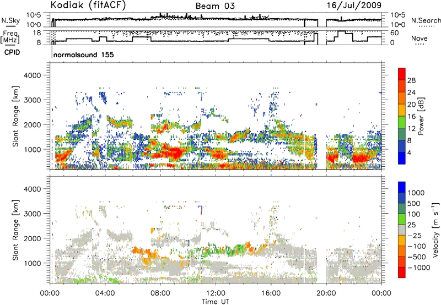This screenshot has width=441, height=305.
Task: Click the "Kodiak (fitACF)" title text
Action: [88, 5]
